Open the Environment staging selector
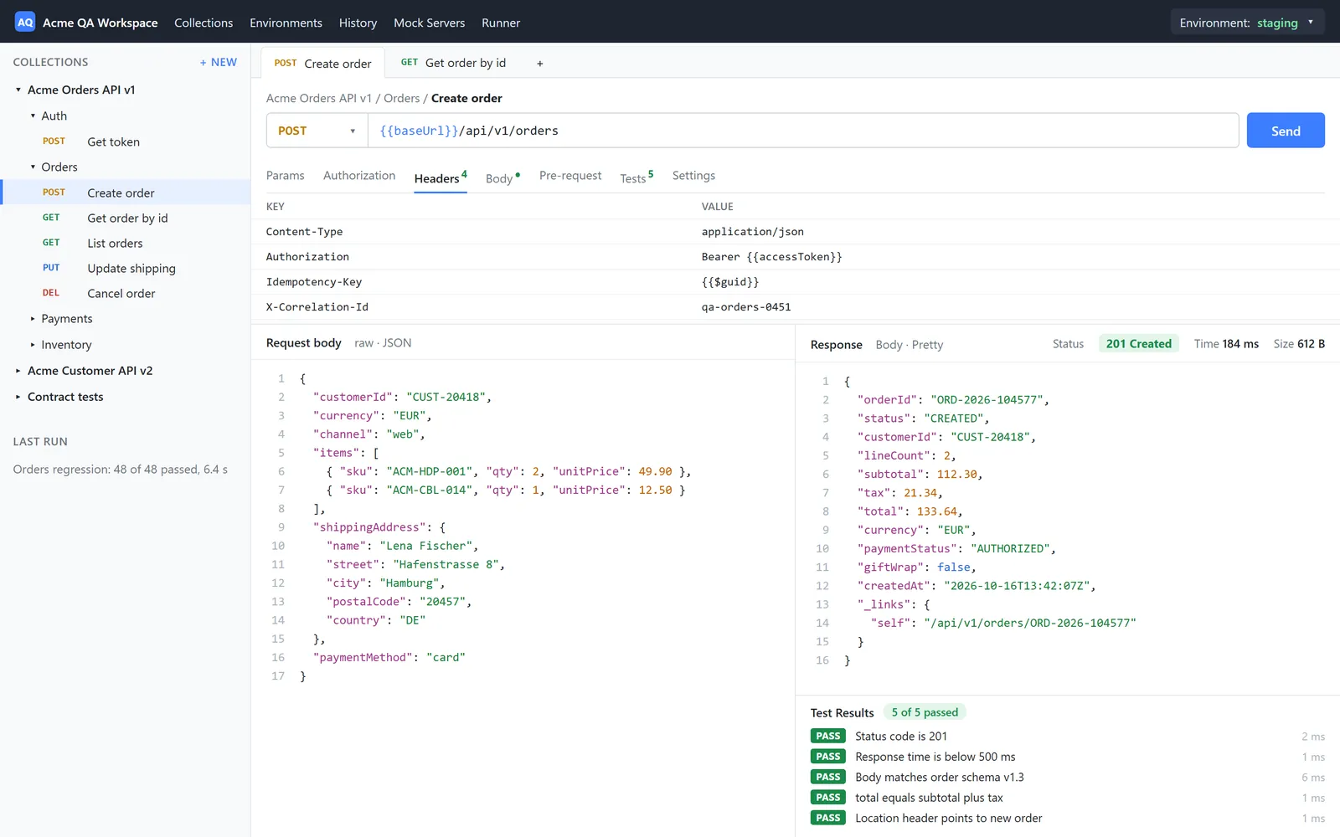The height and width of the screenshot is (837, 1340). coord(1247,23)
